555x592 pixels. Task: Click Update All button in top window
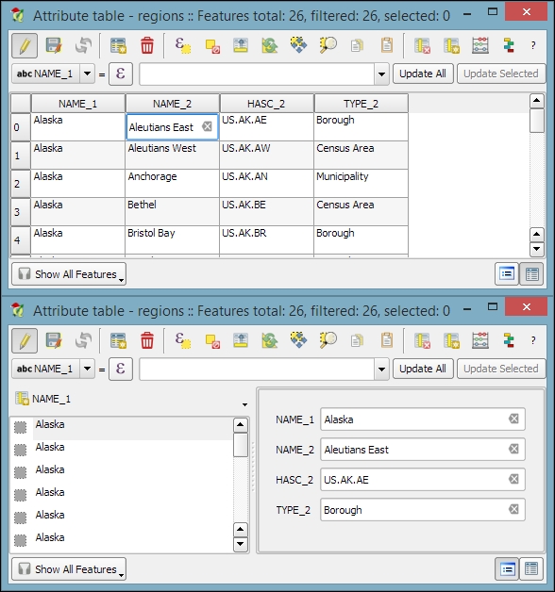[423, 74]
